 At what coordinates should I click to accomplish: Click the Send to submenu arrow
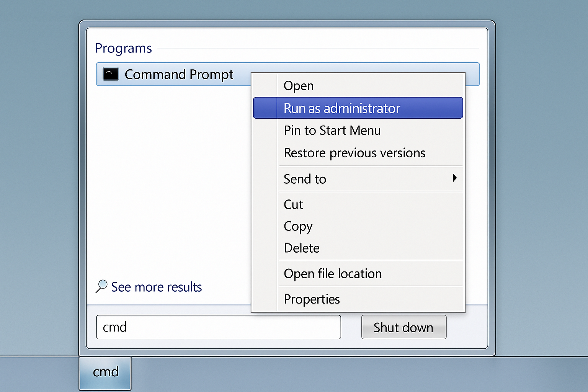pos(455,178)
